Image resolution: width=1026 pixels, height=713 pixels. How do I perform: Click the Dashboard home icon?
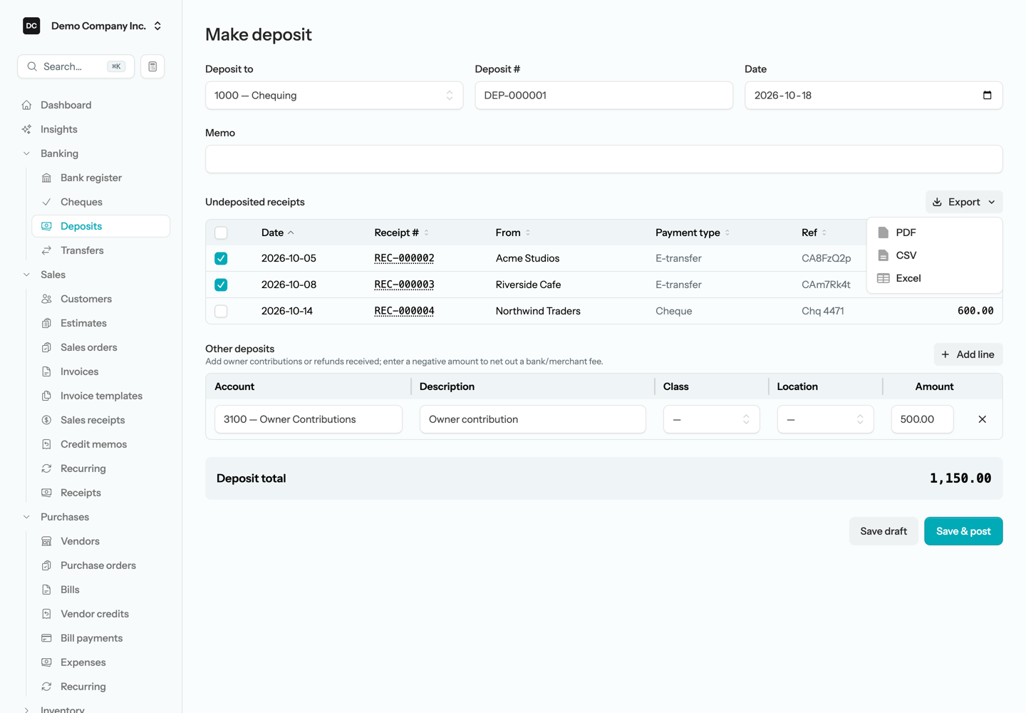click(26, 105)
